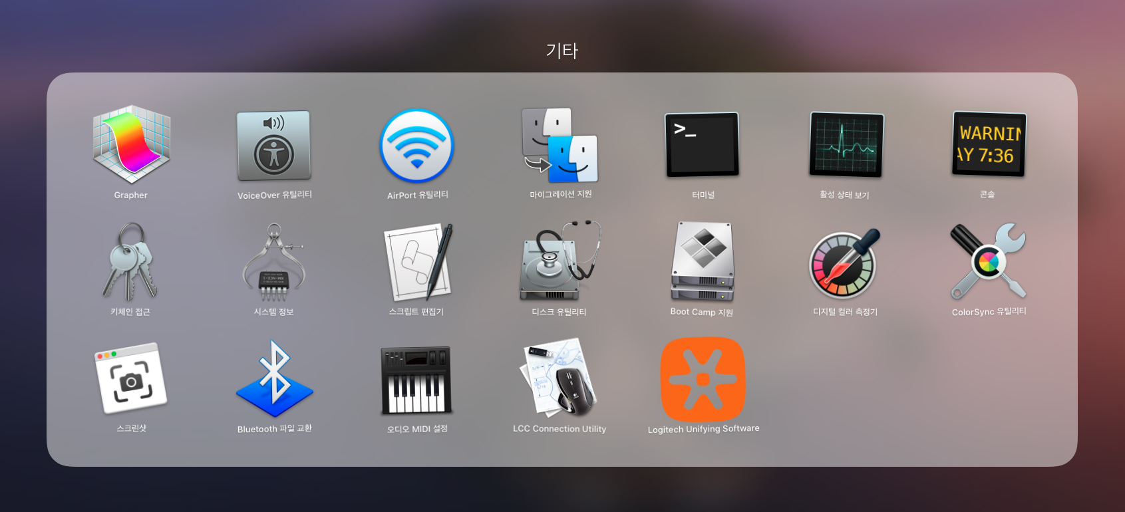Open Boot Camp 지원
The width and height of the screenshot is (1125, 512).
click(703, 262)
